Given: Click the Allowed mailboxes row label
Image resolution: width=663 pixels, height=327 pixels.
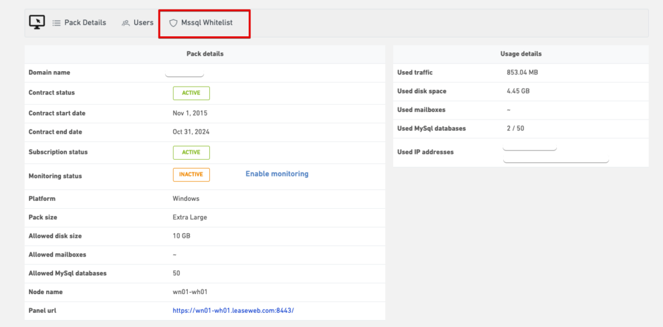Looking at the screenshot, I should point(57,255).
